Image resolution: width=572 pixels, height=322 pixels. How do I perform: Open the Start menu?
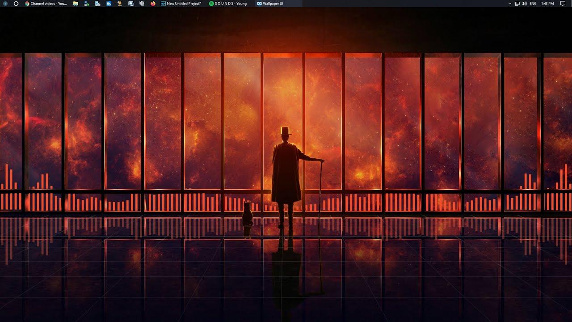click(x=5, y=4)
